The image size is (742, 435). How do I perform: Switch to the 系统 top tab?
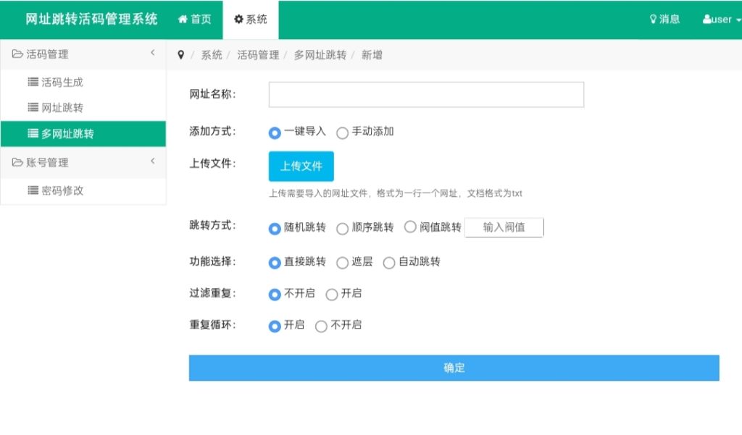(x=251, y=20)
